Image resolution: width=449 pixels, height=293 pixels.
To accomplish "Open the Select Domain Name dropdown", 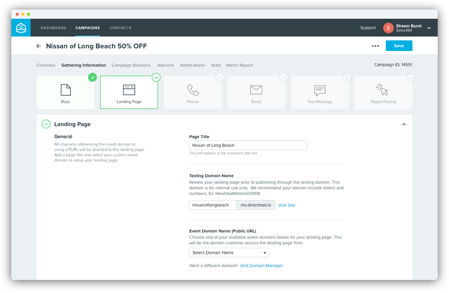I will [x=229, y=253].
